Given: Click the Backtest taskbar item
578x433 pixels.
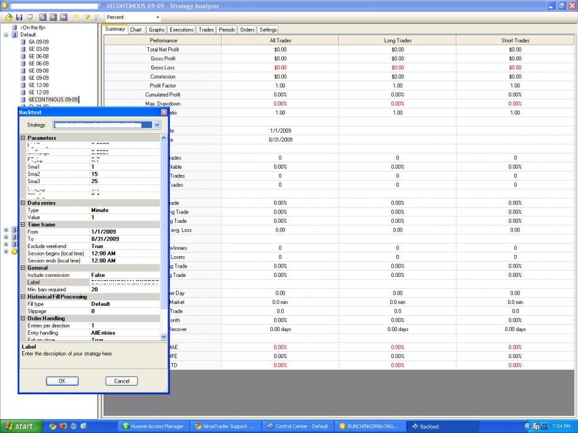Looking at the screenshot, I should [x=442, y=426].
